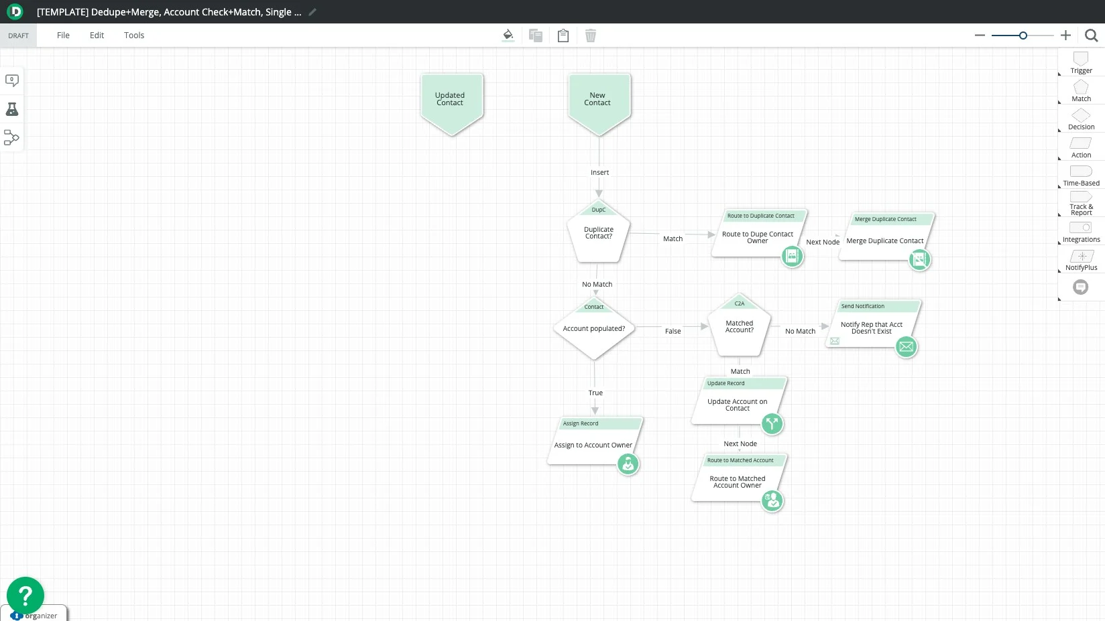
Task: Open the testing flask icon in the sidebar
Action: click(x=12, y=109)
